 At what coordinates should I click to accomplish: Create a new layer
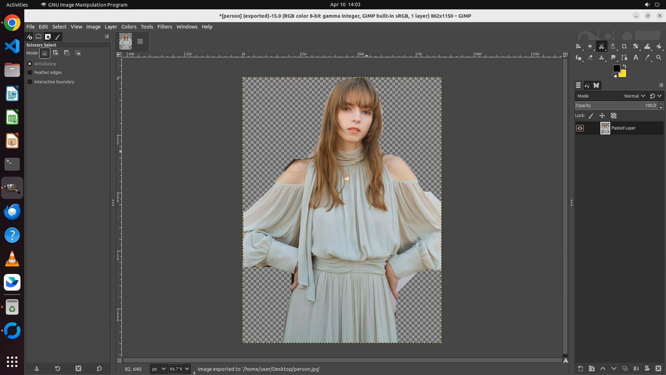pos(580,368)
